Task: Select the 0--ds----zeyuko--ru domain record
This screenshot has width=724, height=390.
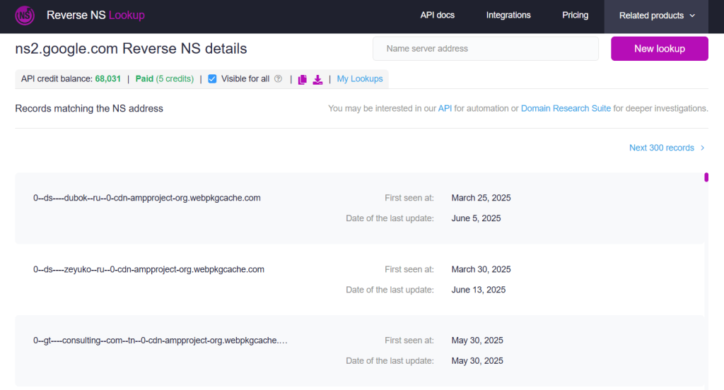Action: click(148, 270)
